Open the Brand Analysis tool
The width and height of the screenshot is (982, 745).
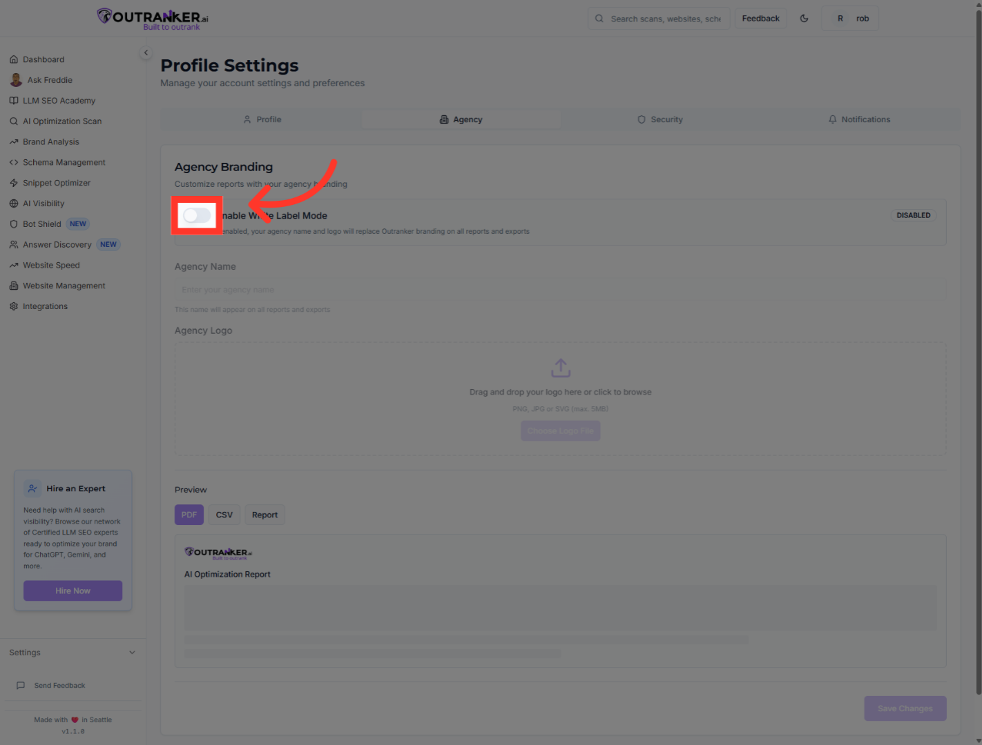click(x=50, y=141)
